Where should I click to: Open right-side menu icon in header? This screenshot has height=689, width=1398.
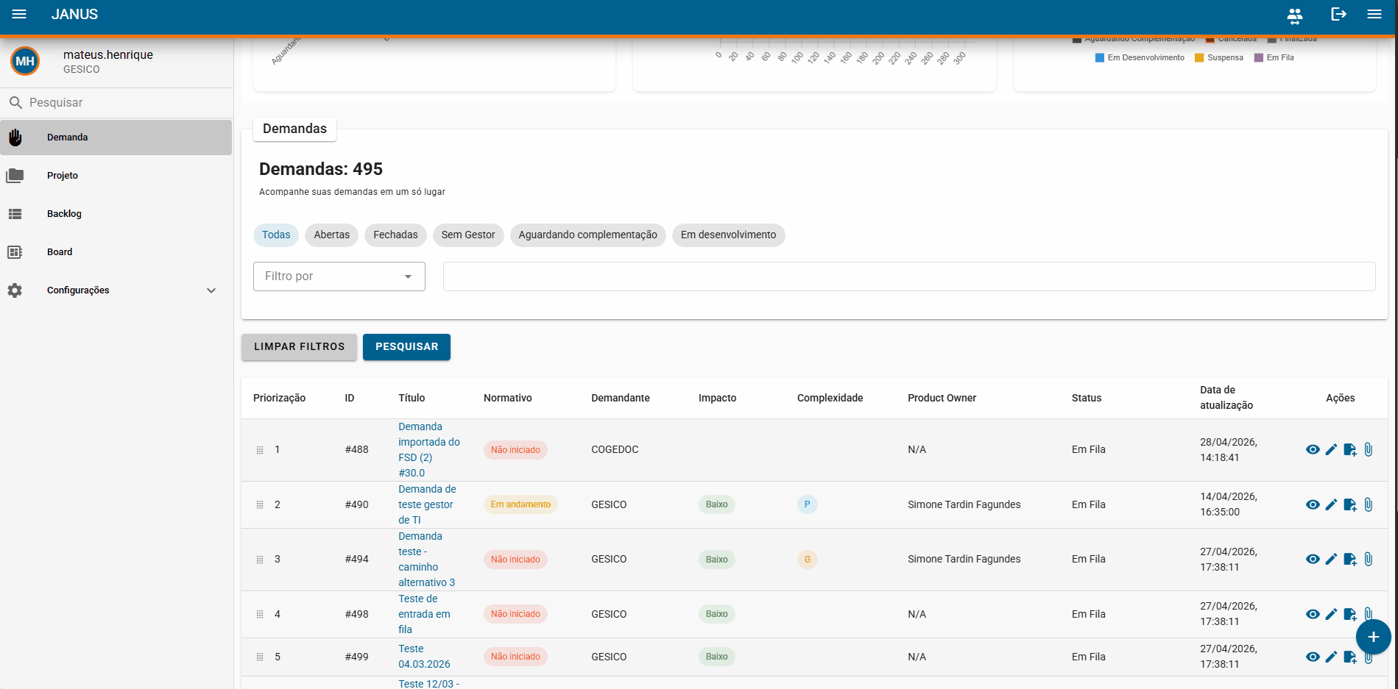[x=1374, y=14]
